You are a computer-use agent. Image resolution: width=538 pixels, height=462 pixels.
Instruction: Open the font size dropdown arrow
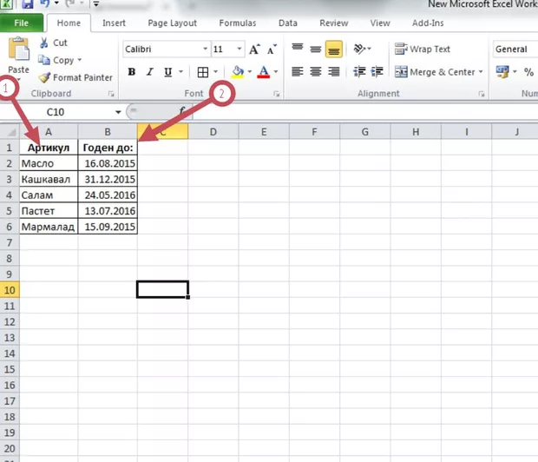coord(239,49)
